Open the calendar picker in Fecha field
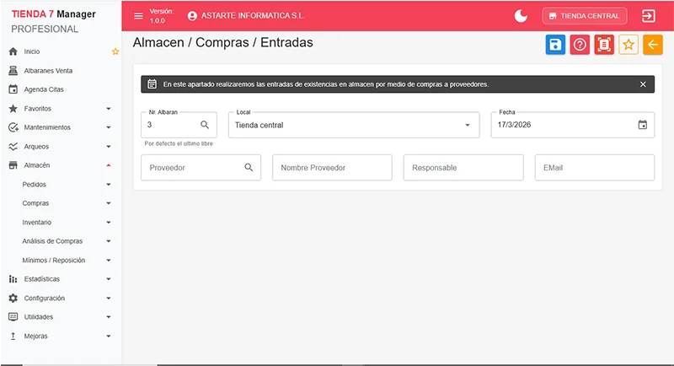Screen dimensions: 674x366 pos(643,125)
